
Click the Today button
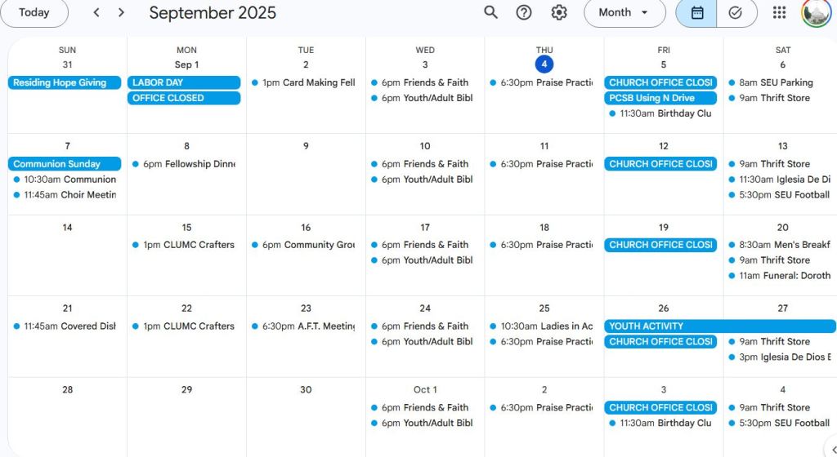(34, 12)
